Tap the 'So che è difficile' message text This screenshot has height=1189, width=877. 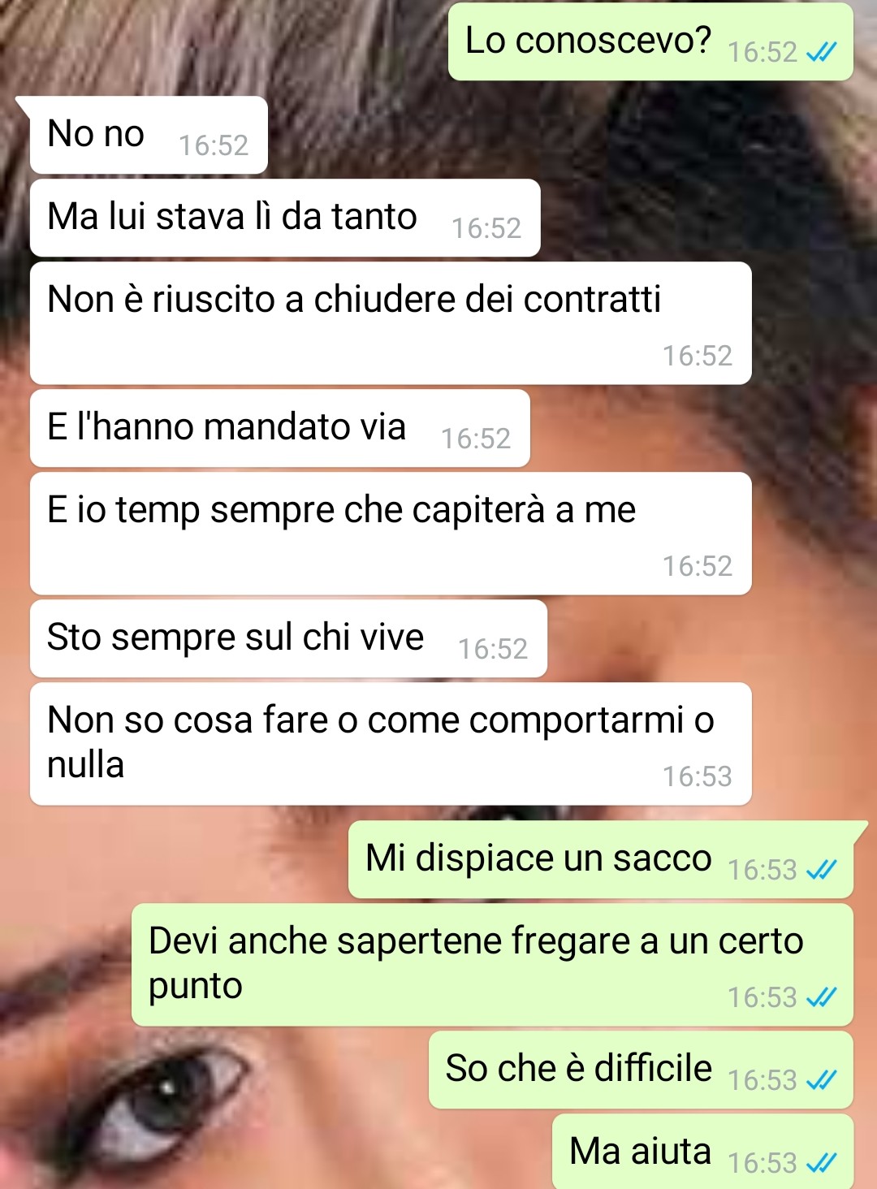[578, 1068]
